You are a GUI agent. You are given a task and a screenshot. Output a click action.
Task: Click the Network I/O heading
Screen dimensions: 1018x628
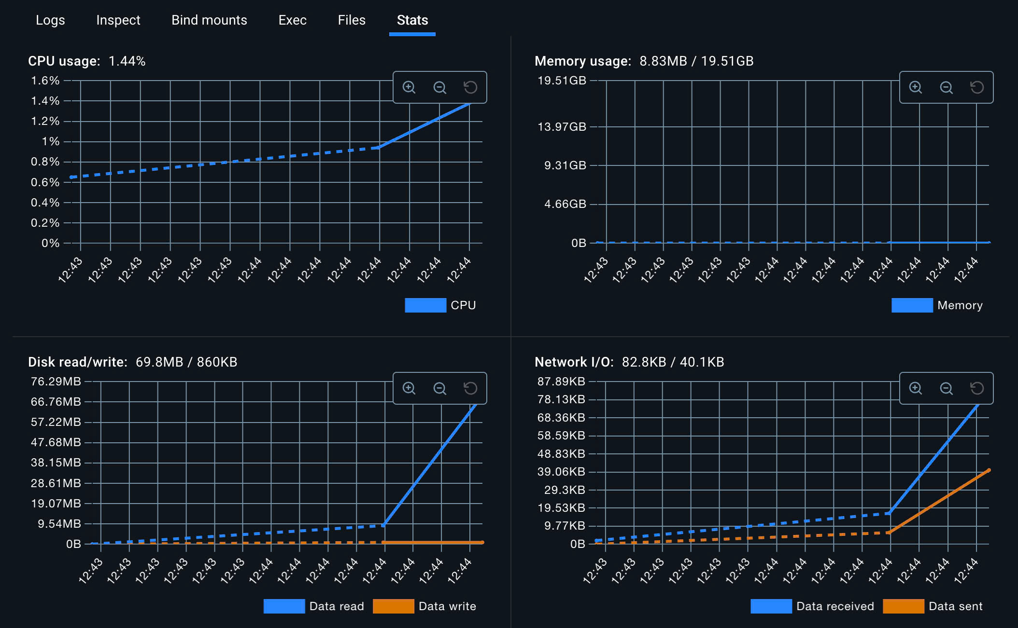click(574, 362)
